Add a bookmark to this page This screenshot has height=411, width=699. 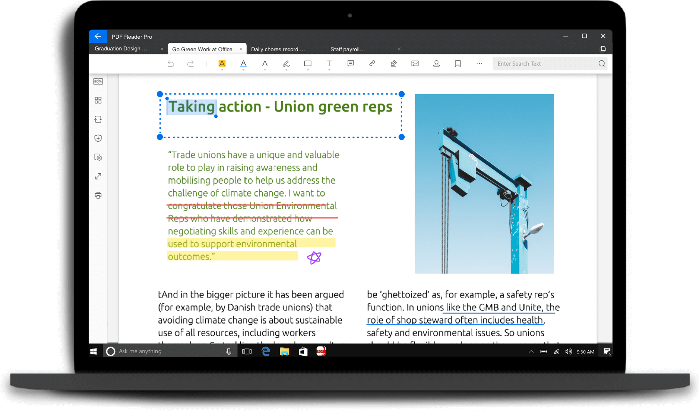click(458, 64)
